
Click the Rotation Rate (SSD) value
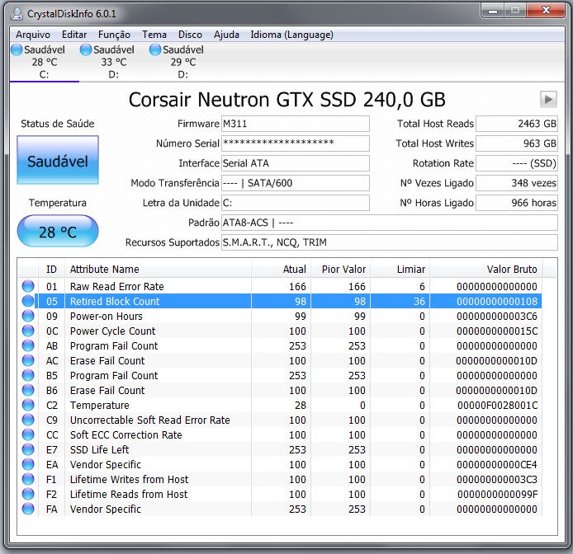pyautogui.click(x=517, y=163)
